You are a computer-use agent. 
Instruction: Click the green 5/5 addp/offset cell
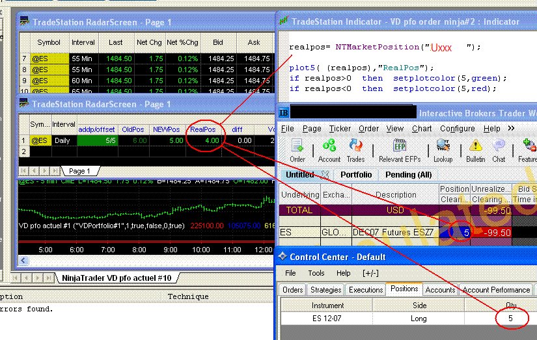pos(97,140)
